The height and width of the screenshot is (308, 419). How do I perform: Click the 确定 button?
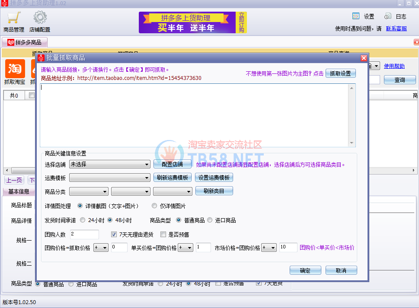click(305, 270)
